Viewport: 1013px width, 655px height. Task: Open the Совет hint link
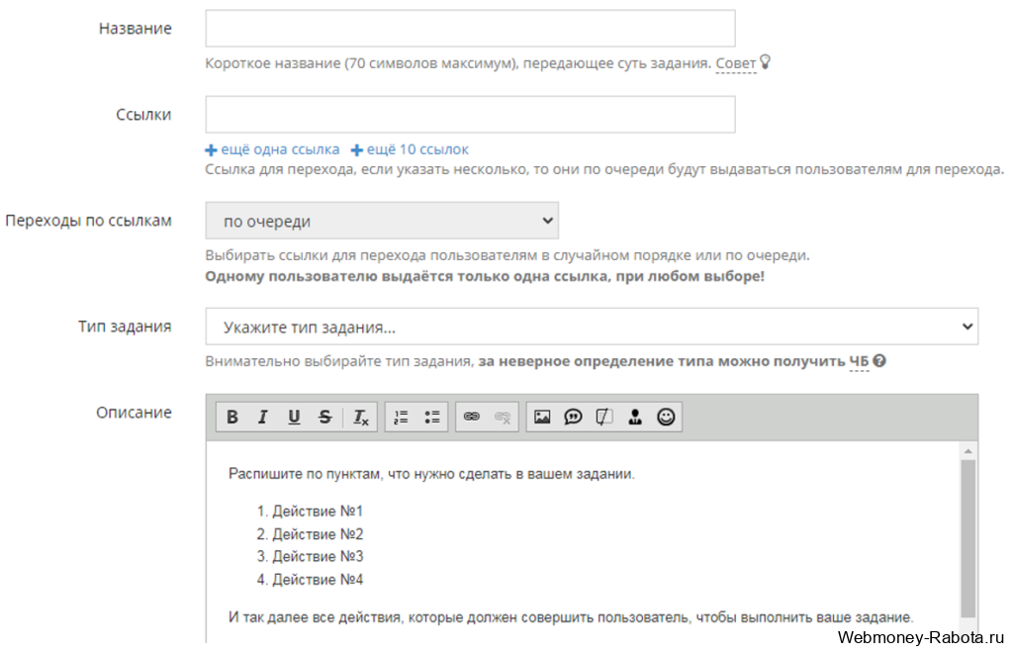click(736, 63)
